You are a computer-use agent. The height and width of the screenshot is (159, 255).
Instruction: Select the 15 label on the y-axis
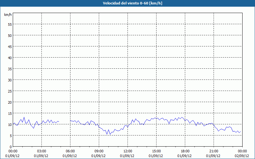pyautogui.click(x=10, y=113)
